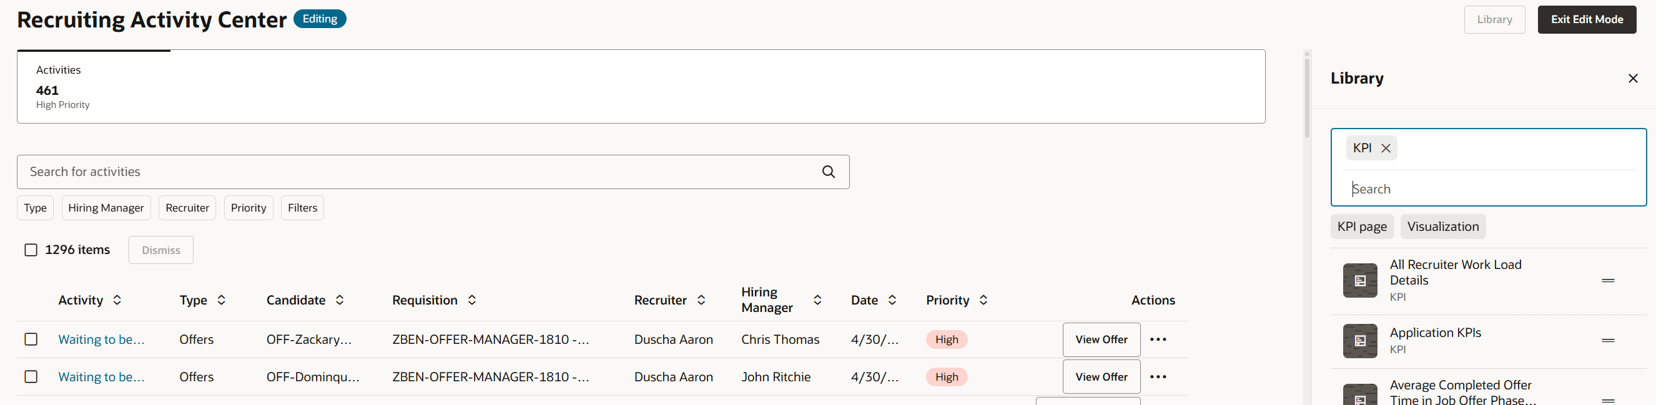The width and height of the screenshot is (1656, 405).
Task: Grab drag handle for All Recruiter Work Load
Action: pyautogui.click(x=1608, y=280)
